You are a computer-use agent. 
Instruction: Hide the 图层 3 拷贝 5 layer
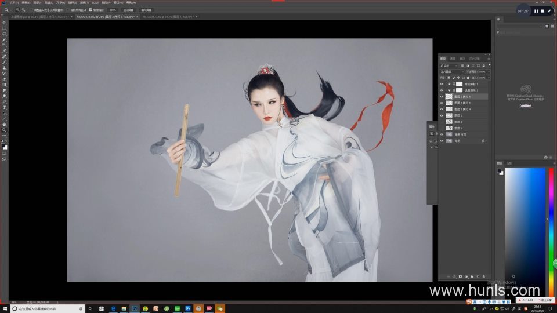click(x=442, y=103)
